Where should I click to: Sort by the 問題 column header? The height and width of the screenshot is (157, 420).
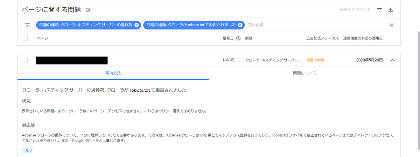tap(249, 38)
